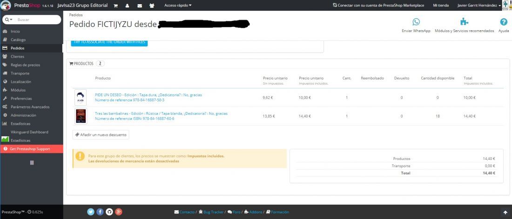
Task: Open Mi tienda link
Action: 440,6
